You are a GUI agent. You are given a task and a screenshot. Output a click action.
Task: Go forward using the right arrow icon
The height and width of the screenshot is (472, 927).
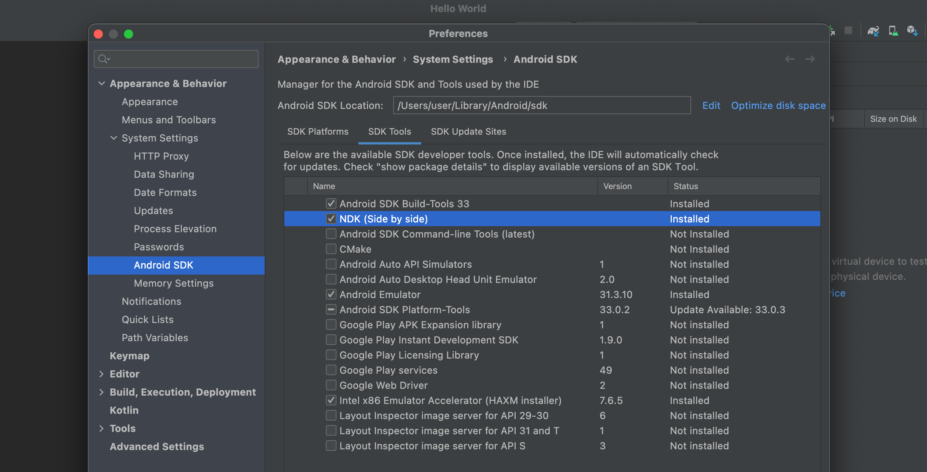pyautogui.click(x=810, y=59)
